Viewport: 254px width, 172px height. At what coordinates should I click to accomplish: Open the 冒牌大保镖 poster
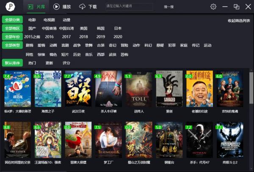[x=78, y=140]
